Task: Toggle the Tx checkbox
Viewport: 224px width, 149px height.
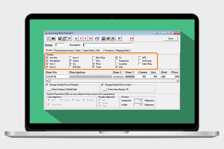Action: pyautogui.click(x=117, y=58)
